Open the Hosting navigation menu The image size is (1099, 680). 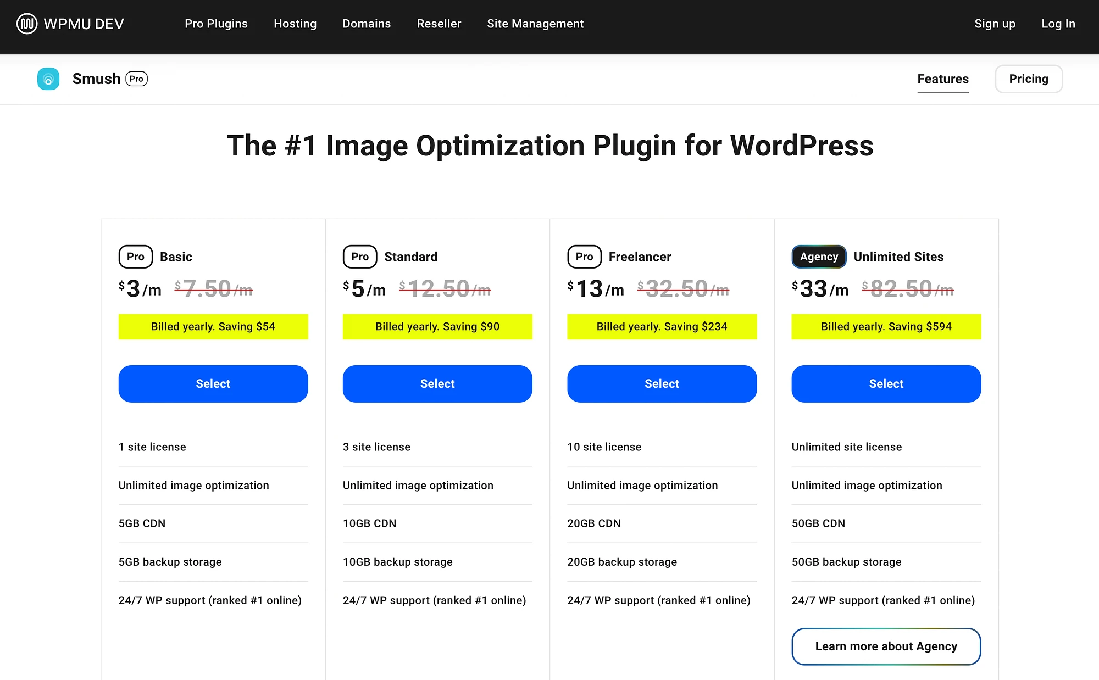click(295, 24)
